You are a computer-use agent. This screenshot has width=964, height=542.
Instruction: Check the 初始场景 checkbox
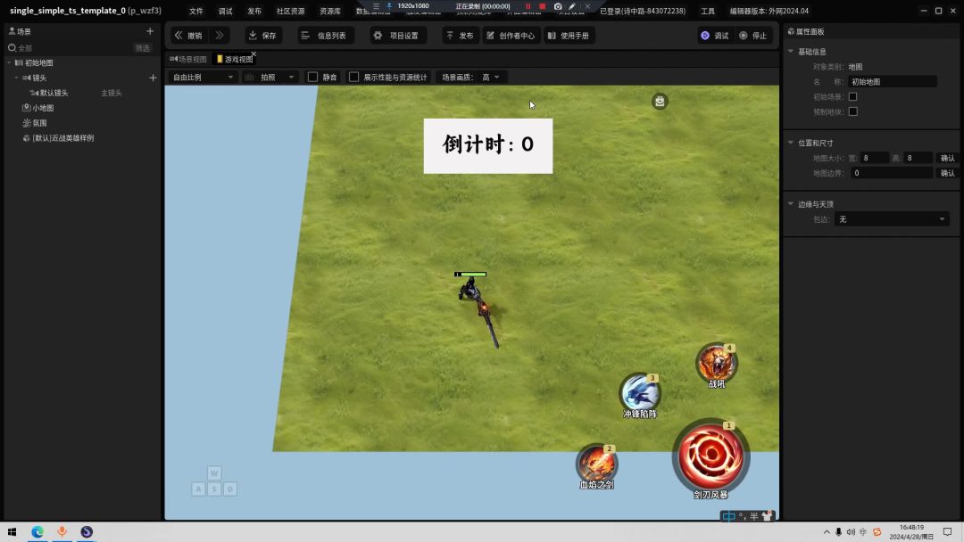click(x=852, y=96)
